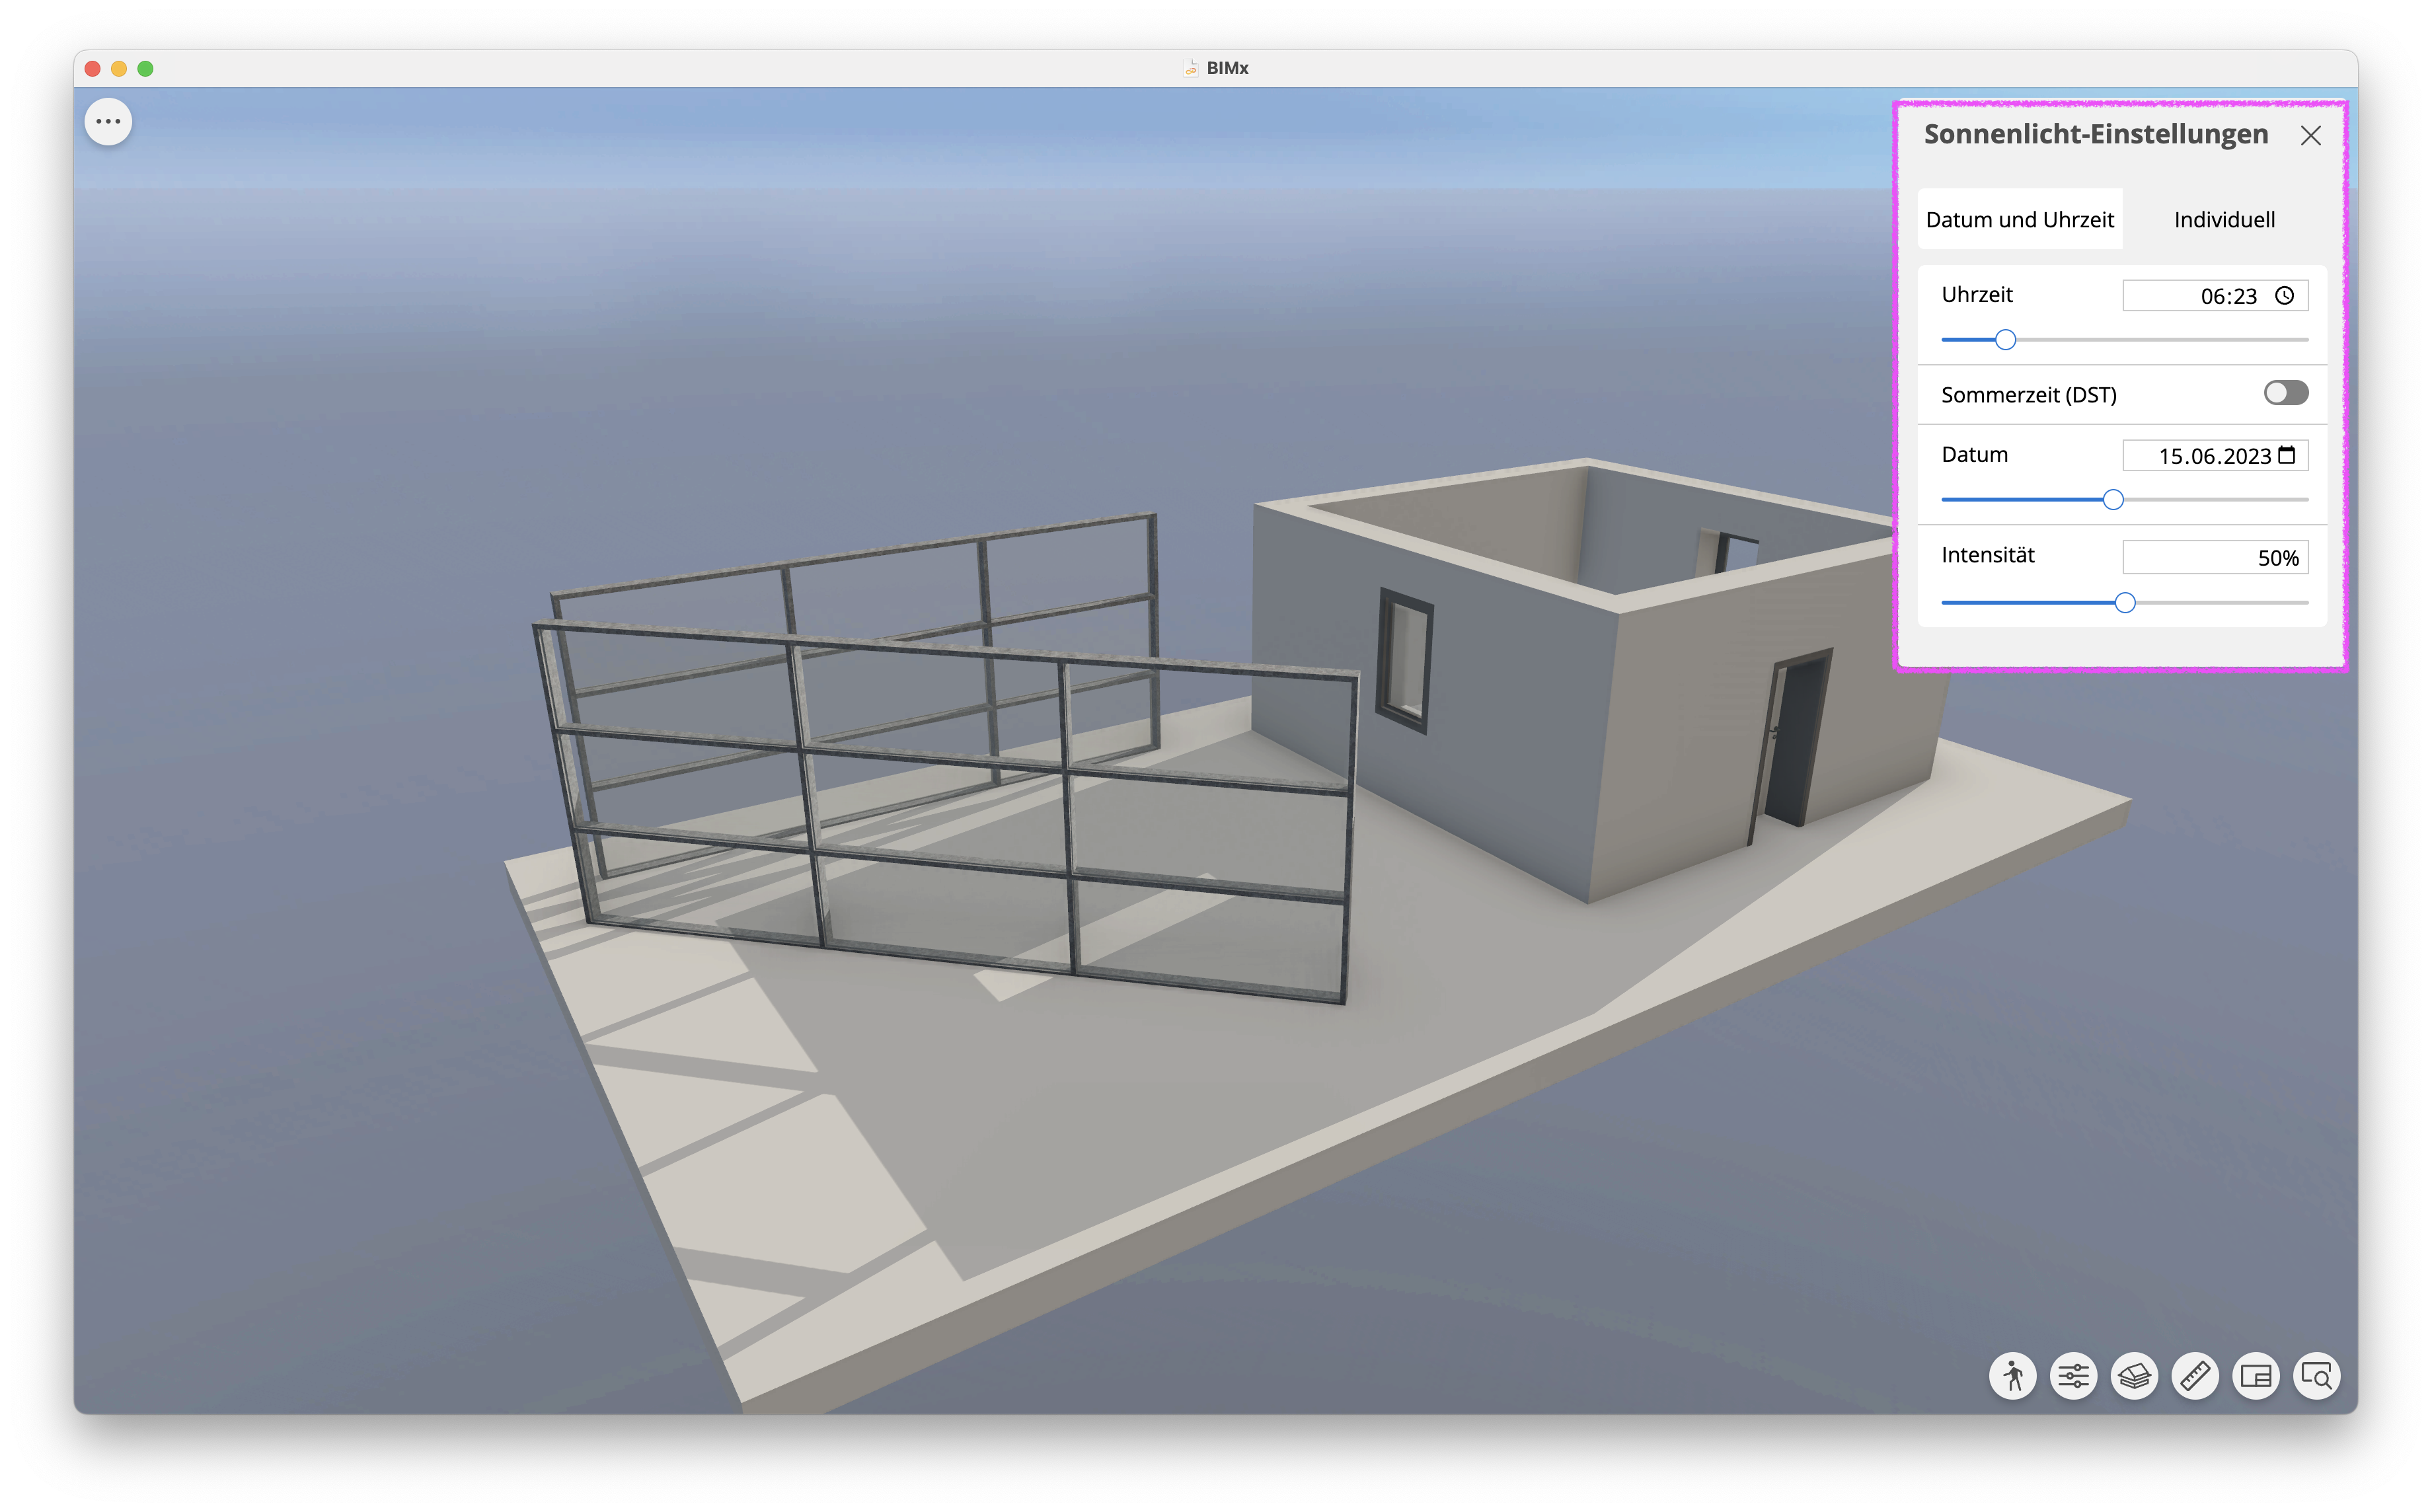
Task: Open the three-dot more options menu
Action: [108, 122]
